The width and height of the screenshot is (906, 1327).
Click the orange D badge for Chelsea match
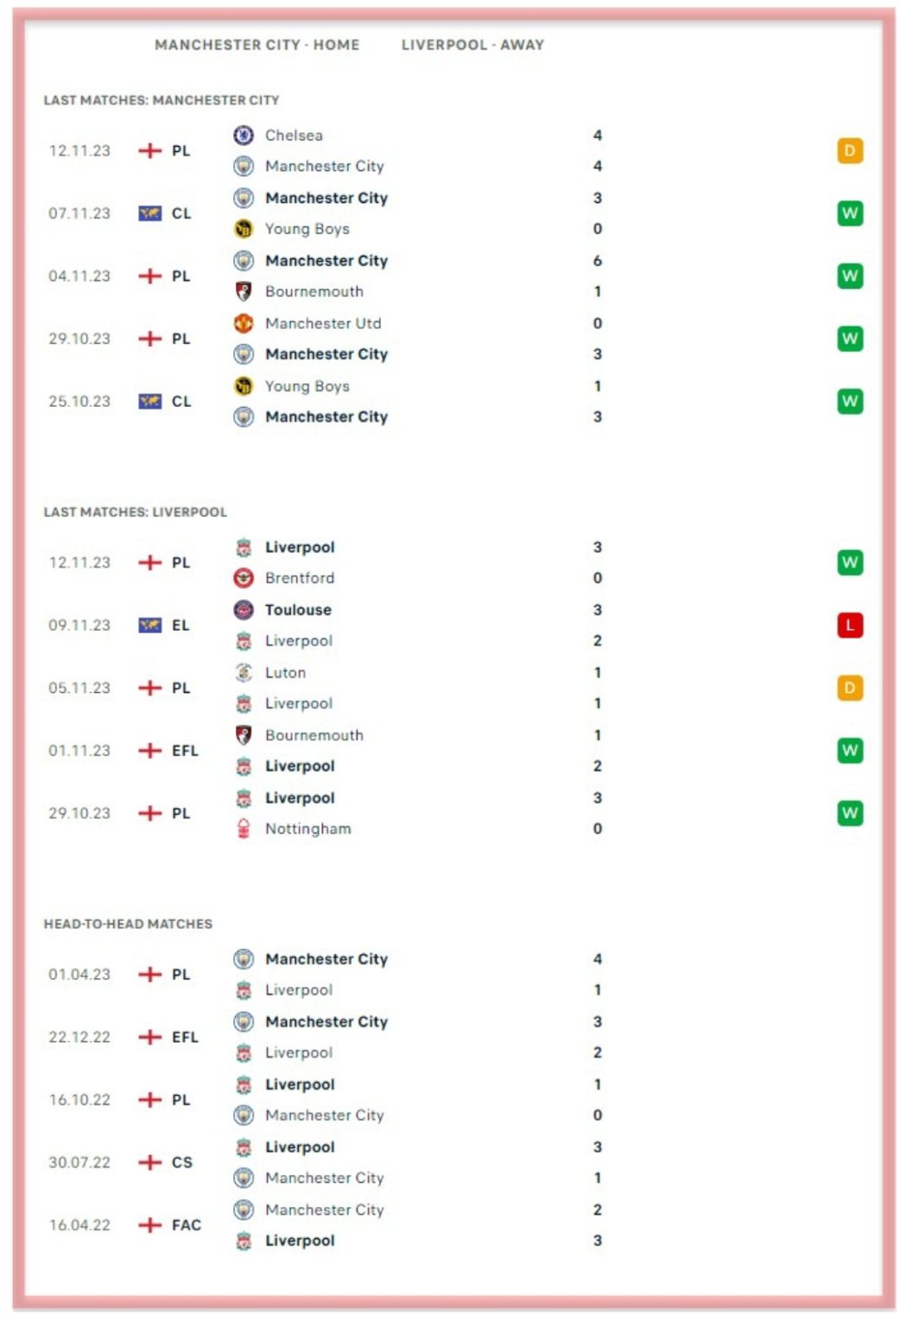pos(850,151)
